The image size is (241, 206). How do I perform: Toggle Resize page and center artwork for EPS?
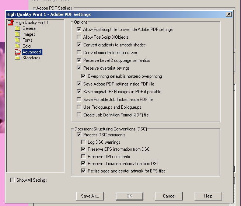click(x=83, y=171)
